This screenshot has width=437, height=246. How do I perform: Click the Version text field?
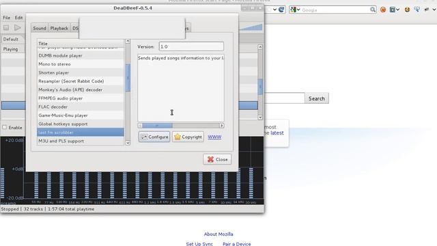191,46
